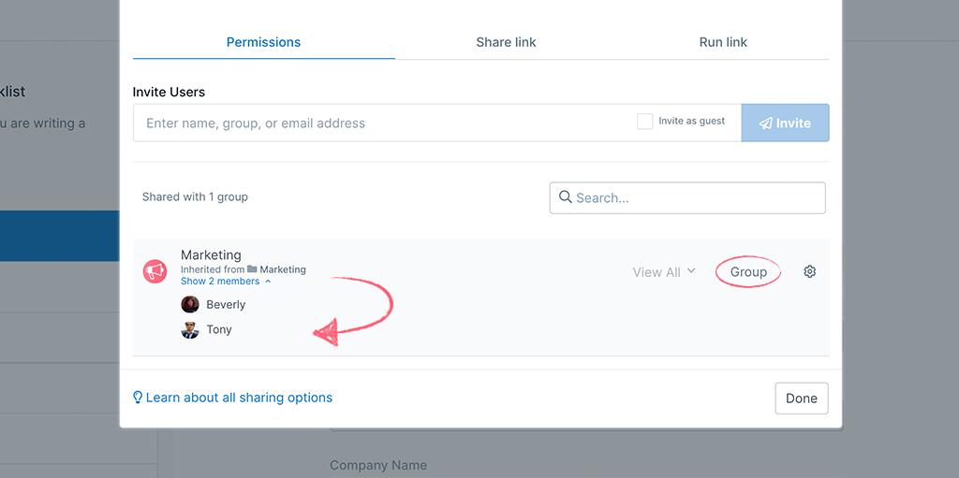The image size is (959, 478).
Task: Click the magnifying glass search icon
Action: click(565, 197)
